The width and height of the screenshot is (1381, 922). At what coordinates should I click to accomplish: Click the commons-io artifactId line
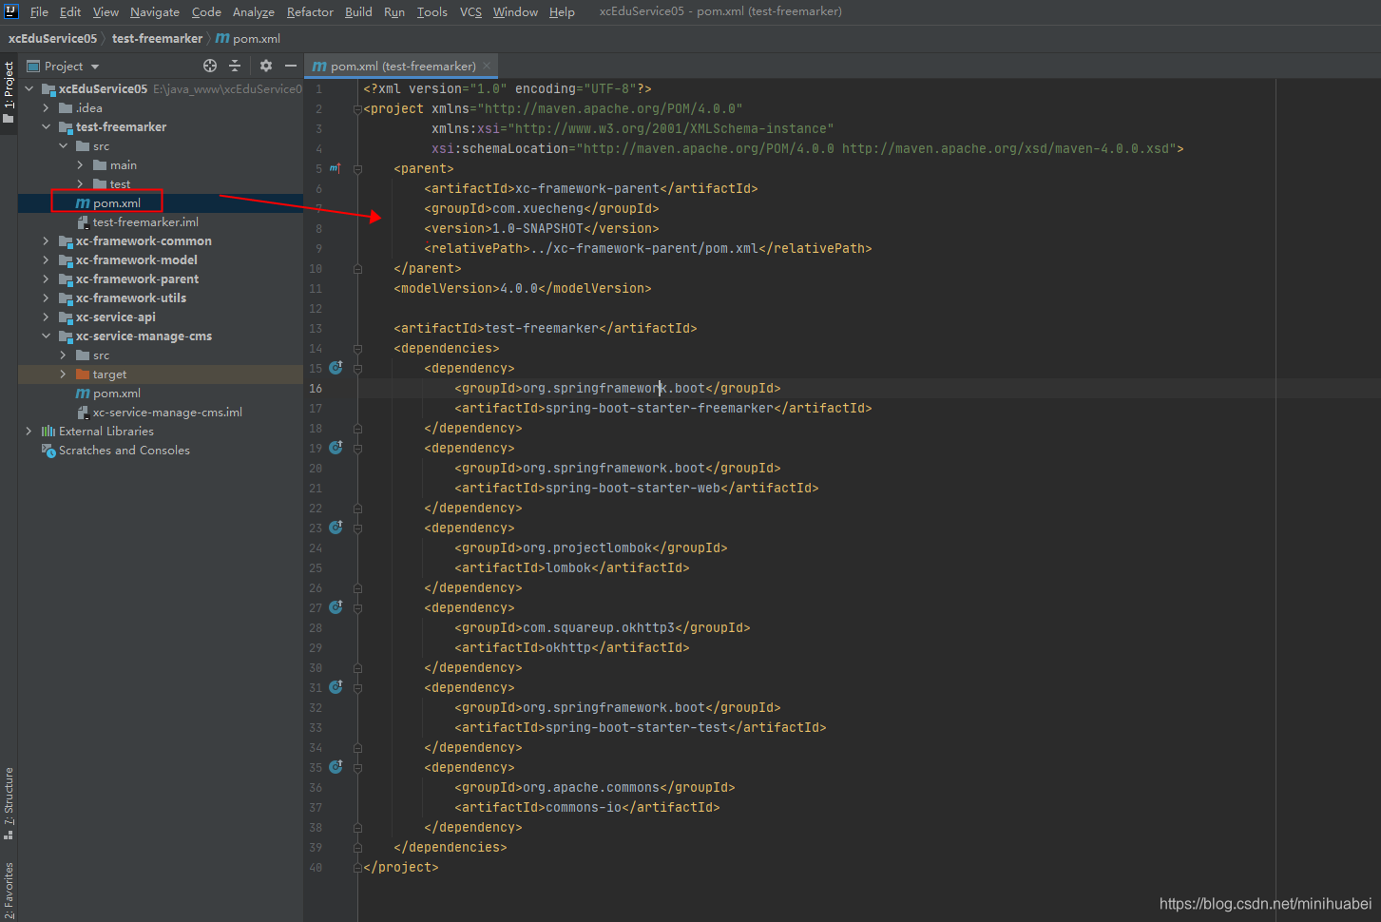[587, 807]
